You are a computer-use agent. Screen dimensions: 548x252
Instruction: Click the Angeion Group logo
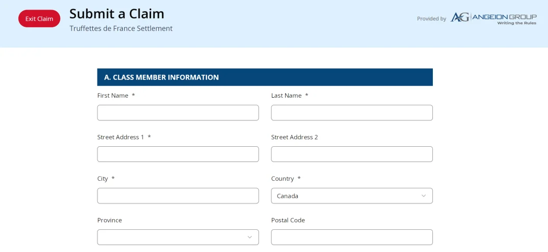[493, 18]
